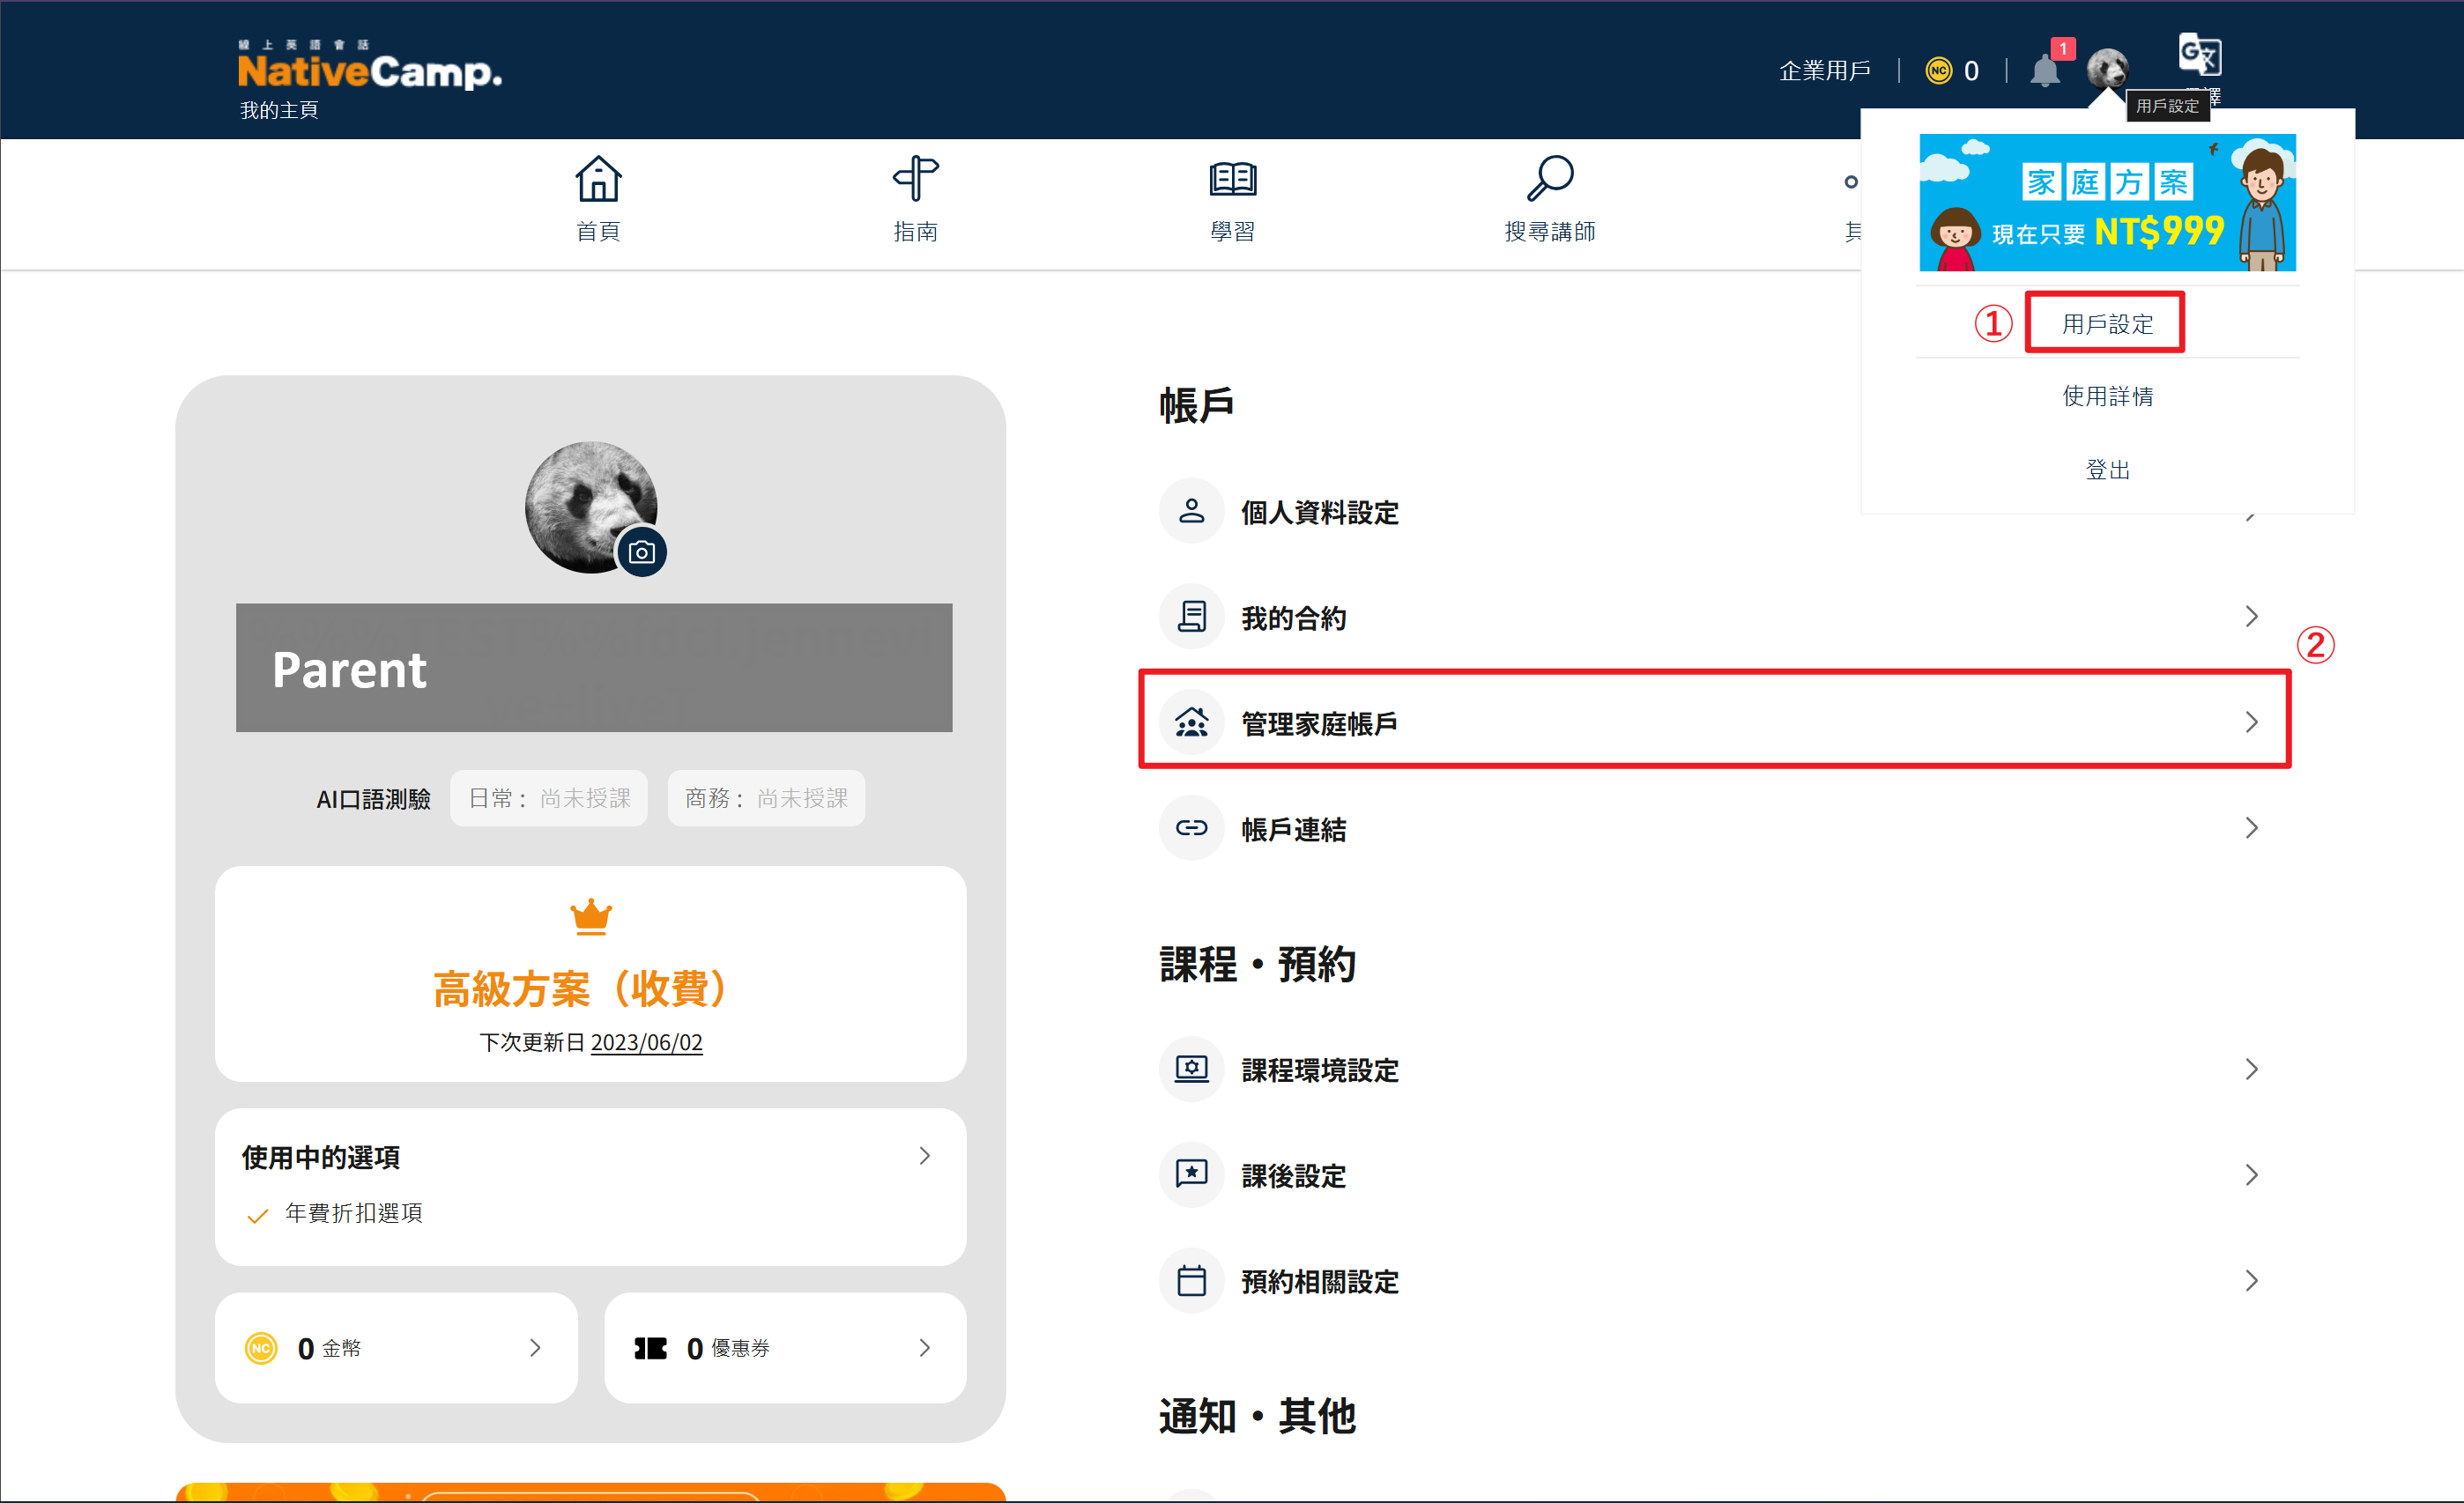Open 指南 signpost icon

click(915, 179)
